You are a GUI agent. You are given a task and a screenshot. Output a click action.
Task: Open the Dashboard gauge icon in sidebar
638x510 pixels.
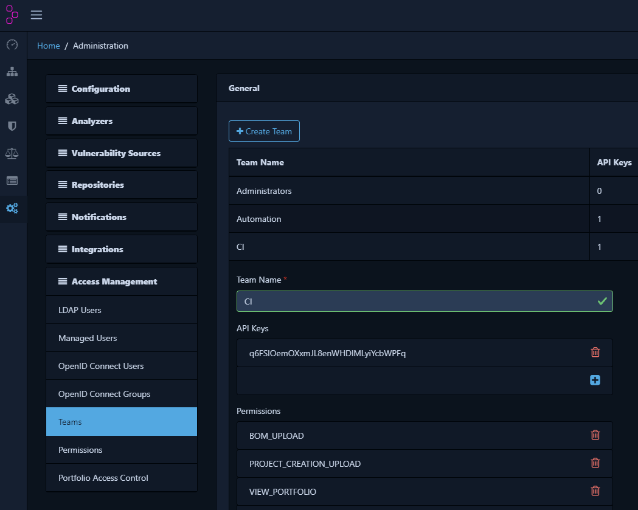tap(12, 45)
